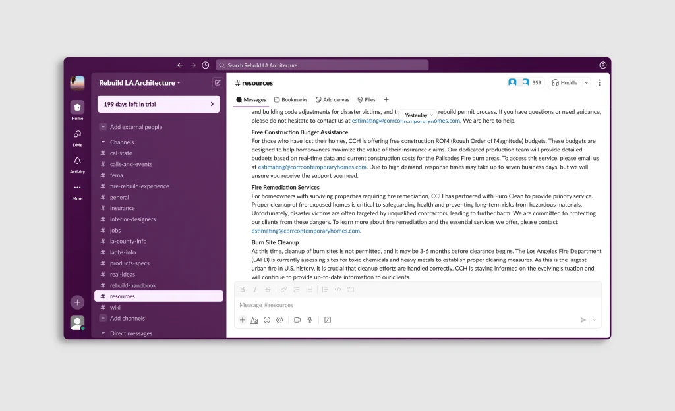Show or hide formatting with Aa button

254,320
